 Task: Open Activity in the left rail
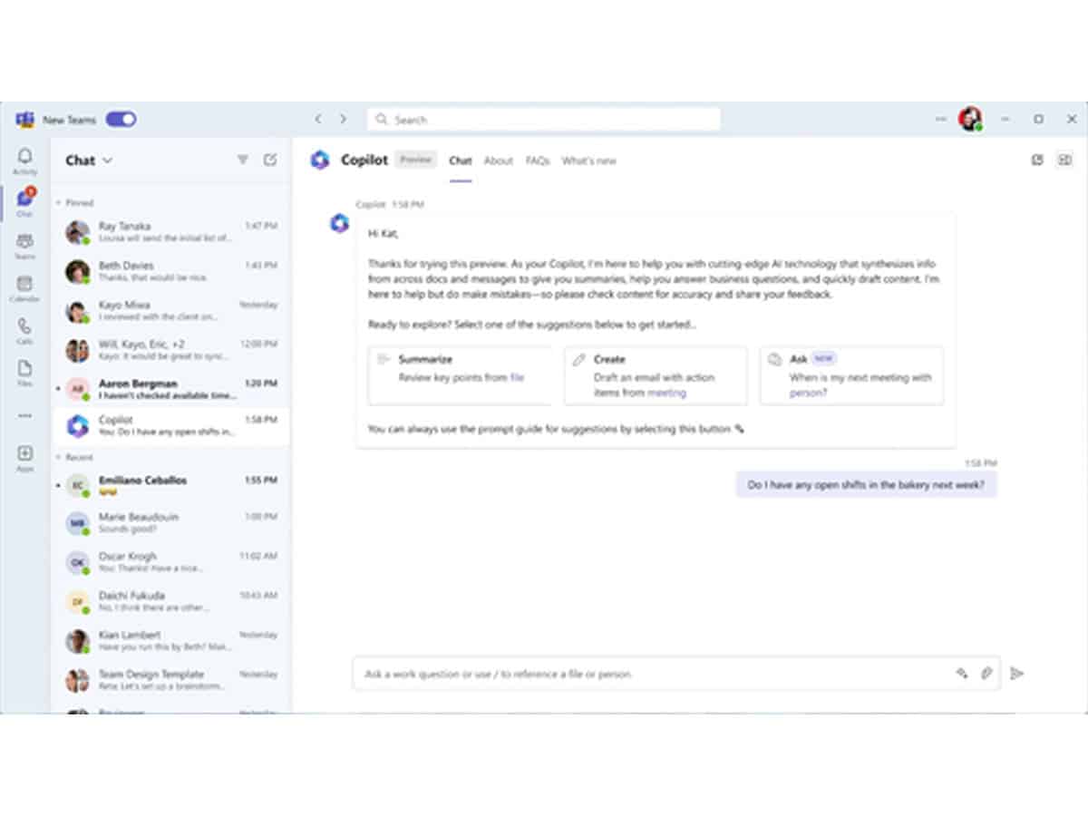24,161
